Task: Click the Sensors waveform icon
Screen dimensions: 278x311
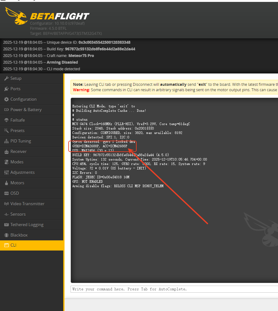Action: pos(7,214)
